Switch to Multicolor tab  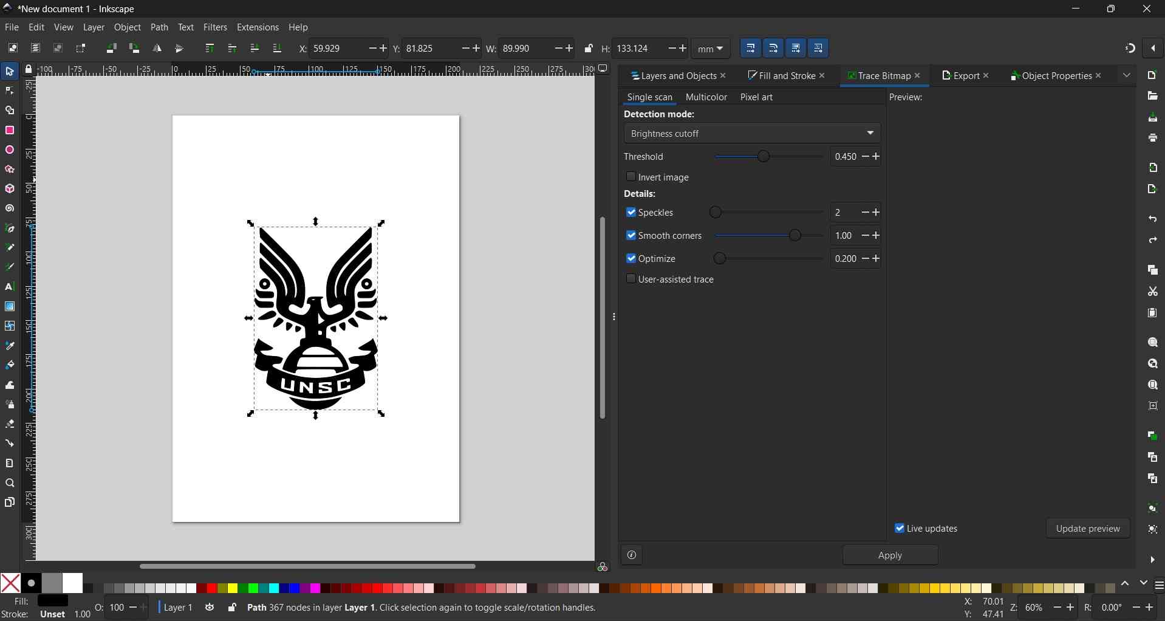pos(706,97)
